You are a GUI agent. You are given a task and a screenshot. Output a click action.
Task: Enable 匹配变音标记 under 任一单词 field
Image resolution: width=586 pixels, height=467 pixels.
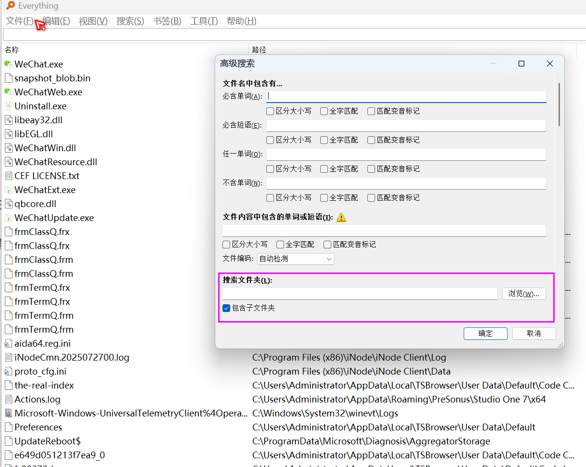pos(371,169)
